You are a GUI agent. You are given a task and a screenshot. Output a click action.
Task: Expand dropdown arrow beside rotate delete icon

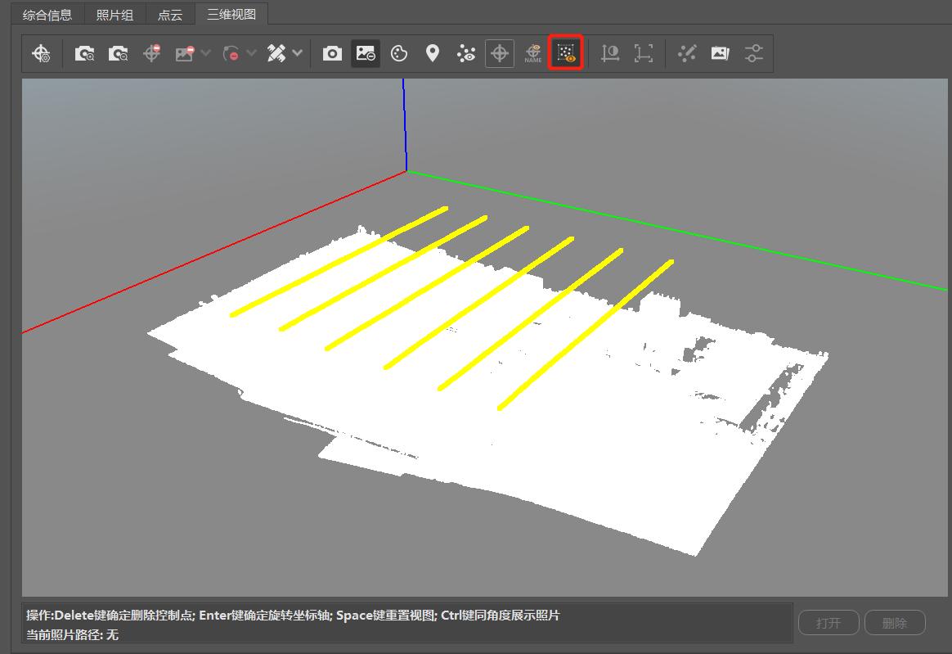coord(251,53)
